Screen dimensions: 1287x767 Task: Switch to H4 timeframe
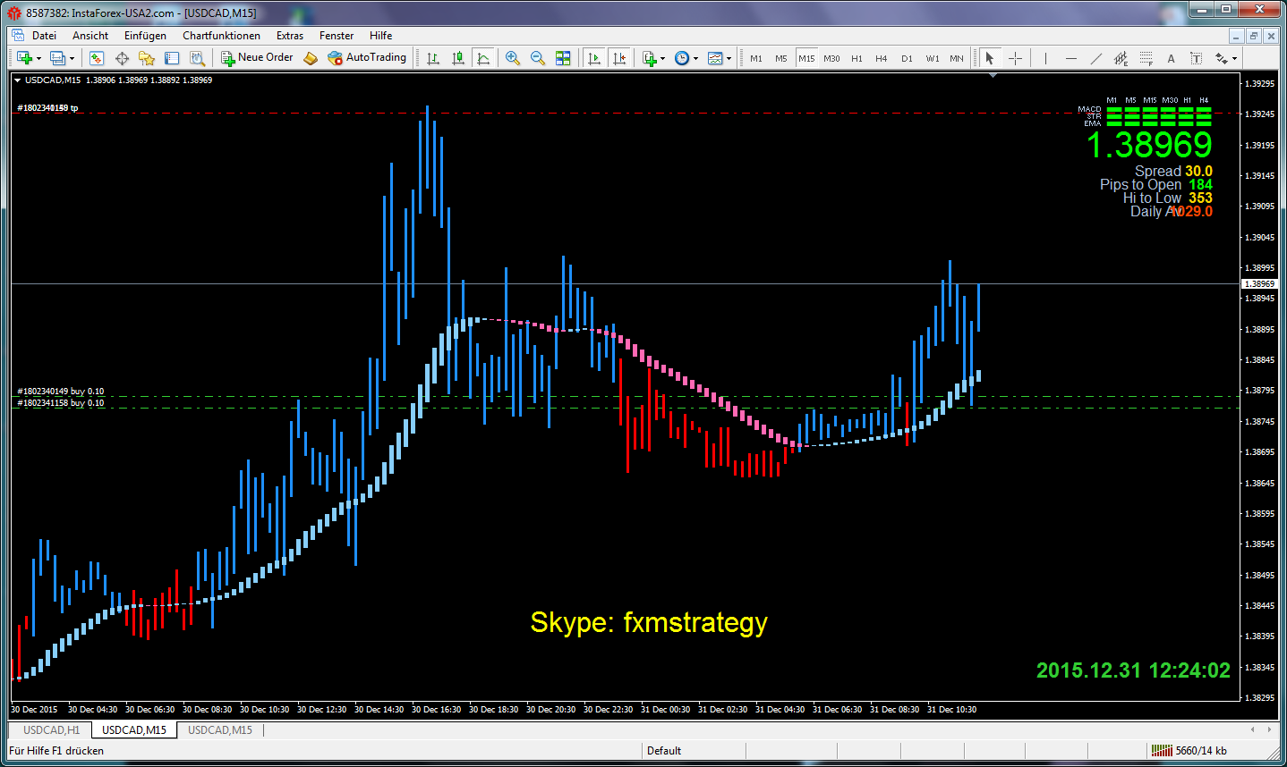pyautogui.click(x=882, y=58)
